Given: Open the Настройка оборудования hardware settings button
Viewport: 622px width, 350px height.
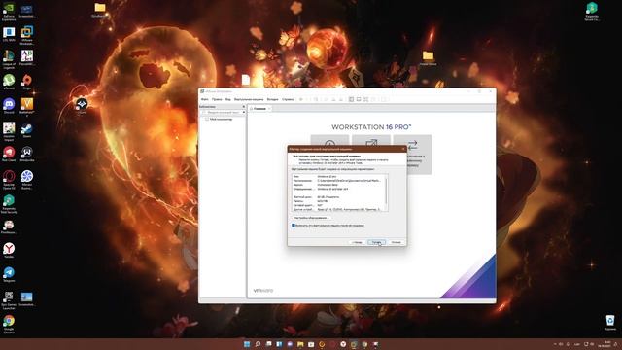Looking at the screenshot, I should 311,218.
